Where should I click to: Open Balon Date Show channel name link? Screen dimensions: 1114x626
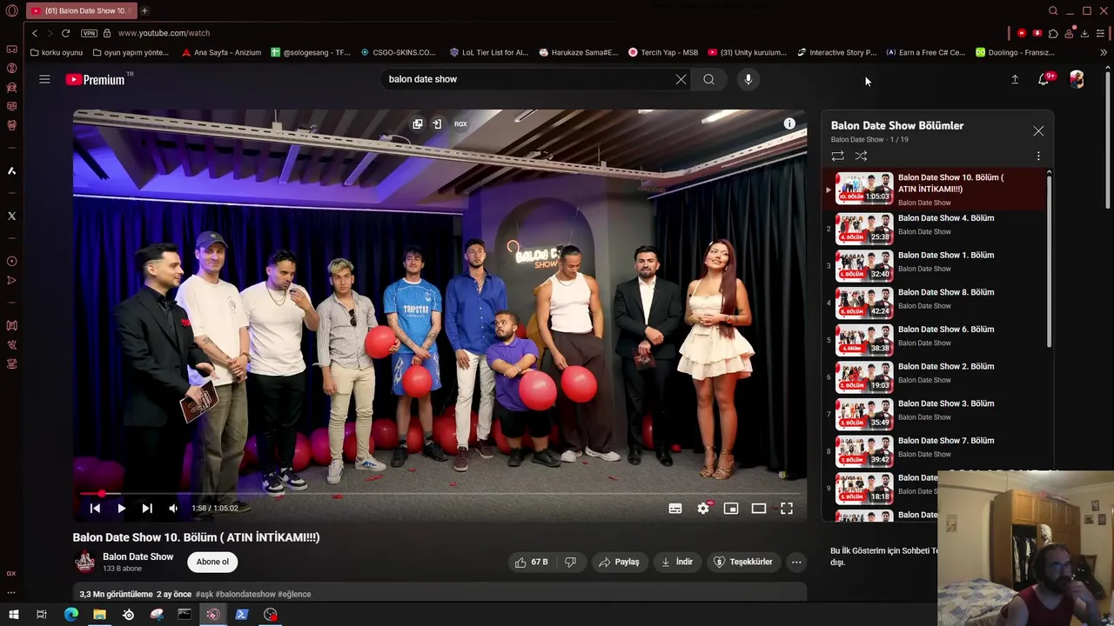pos(138,556)
